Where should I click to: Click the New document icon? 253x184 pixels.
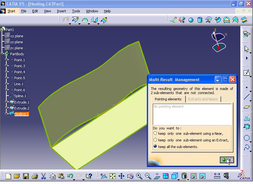[x=9, y=176]
